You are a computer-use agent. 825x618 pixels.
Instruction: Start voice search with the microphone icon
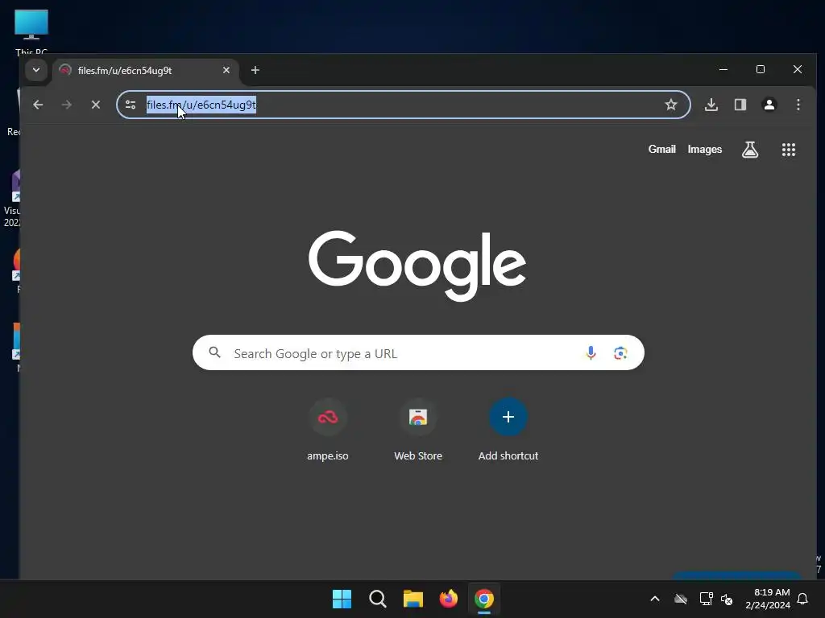tap(591, 352)
